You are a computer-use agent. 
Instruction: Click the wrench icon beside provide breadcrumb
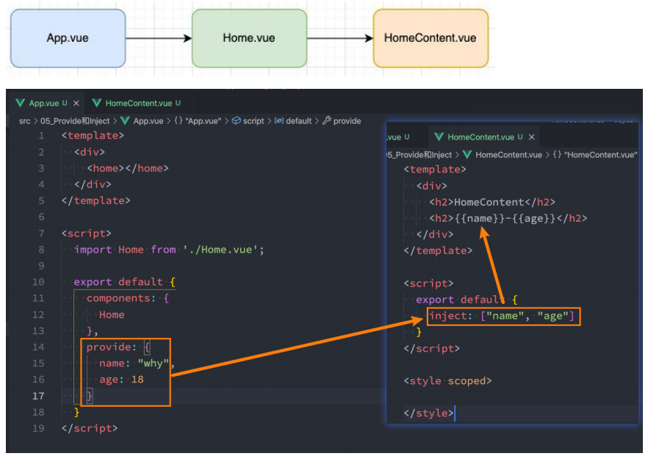point(326,120)
